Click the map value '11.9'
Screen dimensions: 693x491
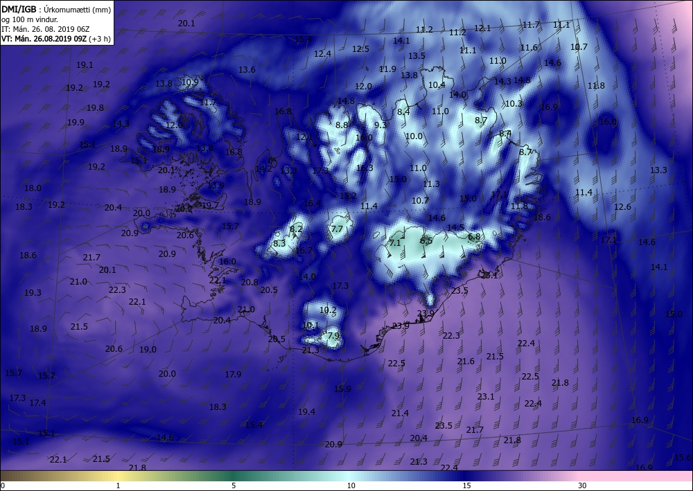(x=387, y=69)
